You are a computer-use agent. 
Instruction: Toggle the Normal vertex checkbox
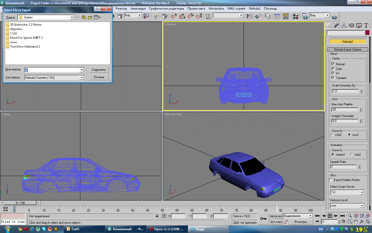[x=333, y=64]
